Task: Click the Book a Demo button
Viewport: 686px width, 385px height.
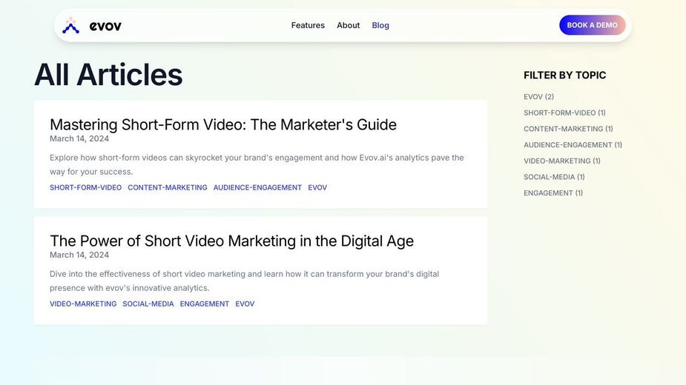Action: click(593, 25)
